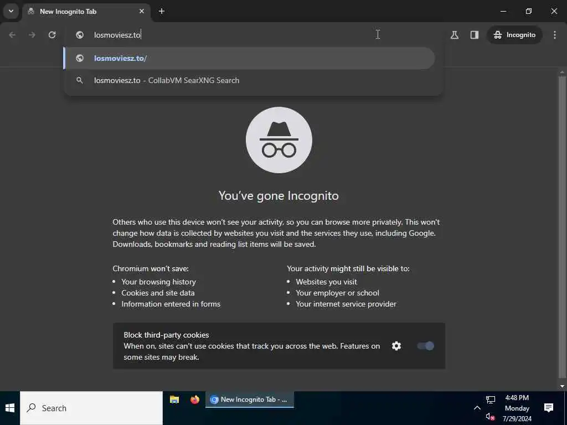Launch Firefox from the taskbar
This screenshot has height=425, width=567.
point(195,400)
